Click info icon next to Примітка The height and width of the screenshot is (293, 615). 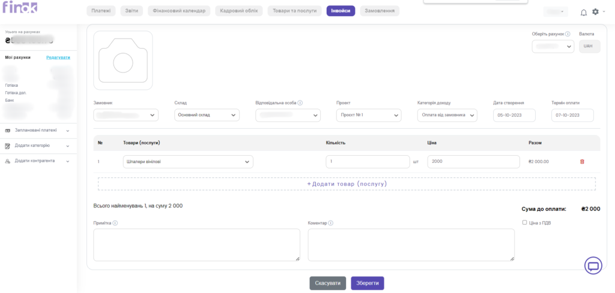(x=115, y=223)
